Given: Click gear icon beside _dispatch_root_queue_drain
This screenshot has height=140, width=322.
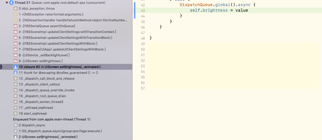Looking at the screenshot, I should pos(16,96).
